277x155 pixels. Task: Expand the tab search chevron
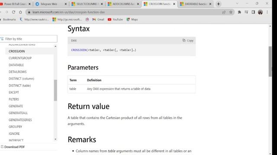pos(237,3)
